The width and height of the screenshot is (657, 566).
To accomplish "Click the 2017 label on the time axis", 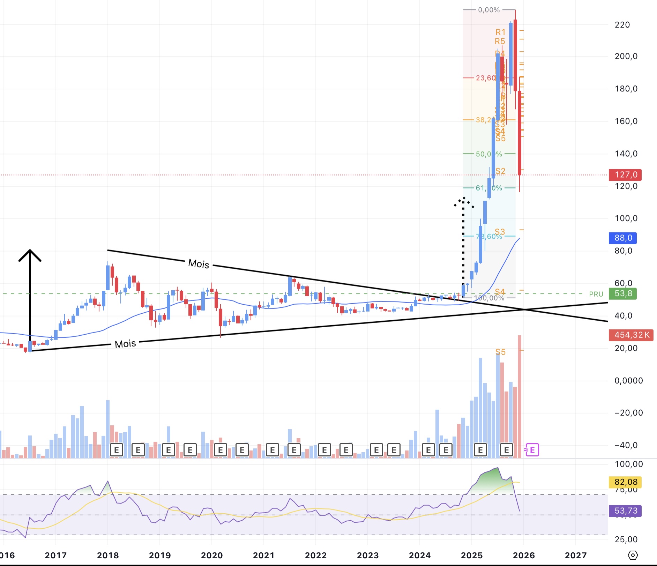I will [56, 555].
